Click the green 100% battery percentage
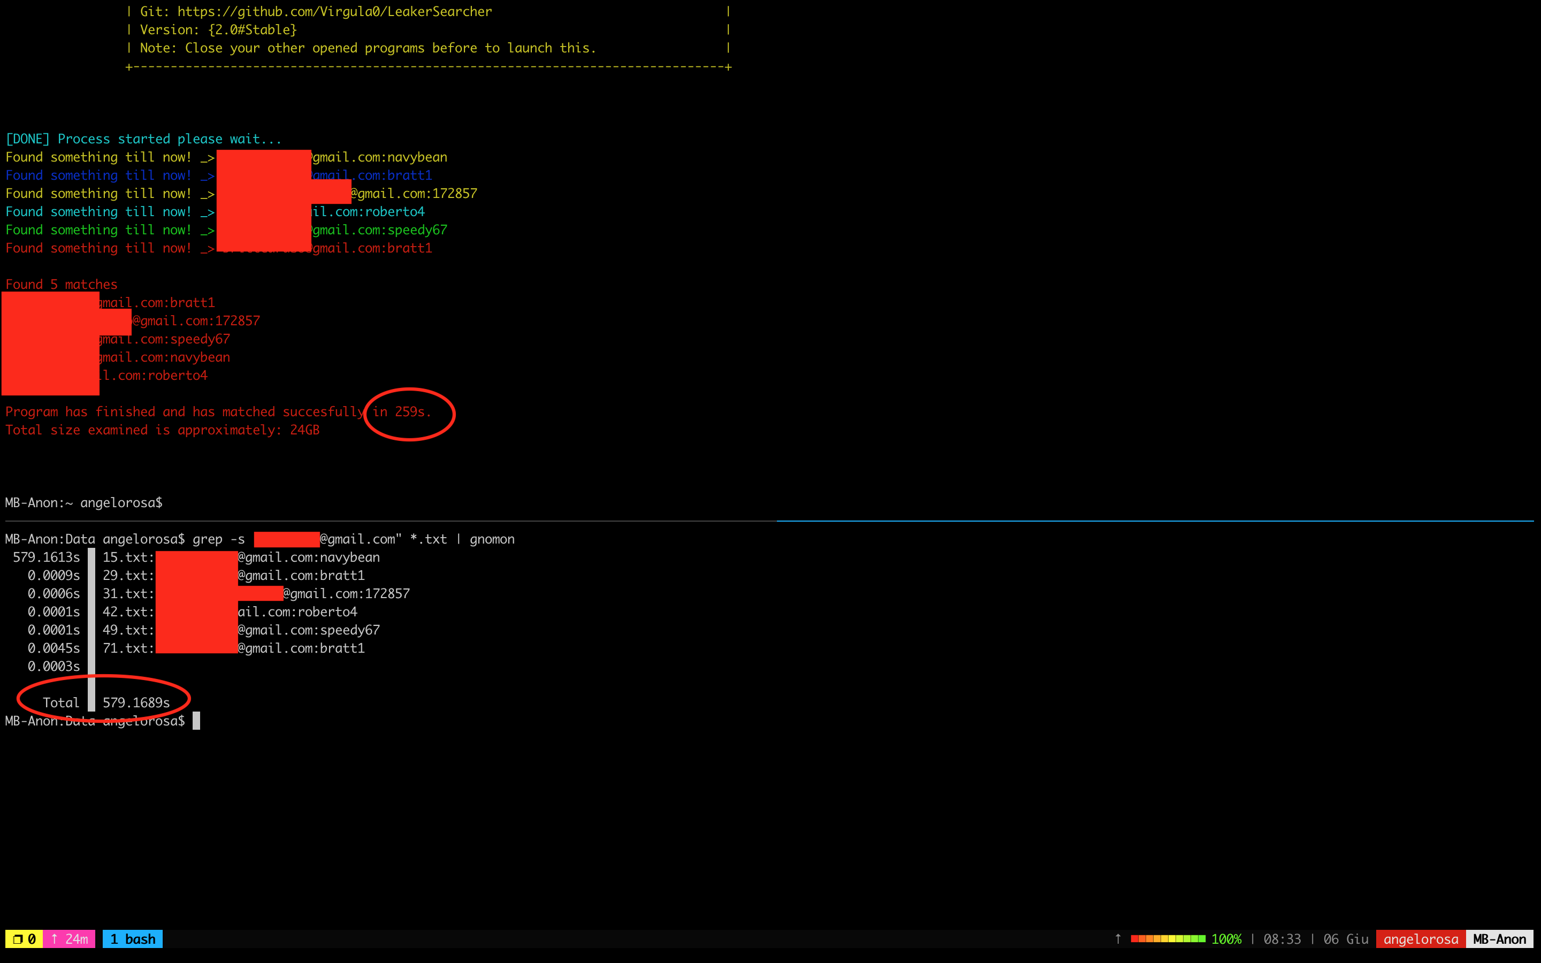1541x963 pixels. (1226, 939)
